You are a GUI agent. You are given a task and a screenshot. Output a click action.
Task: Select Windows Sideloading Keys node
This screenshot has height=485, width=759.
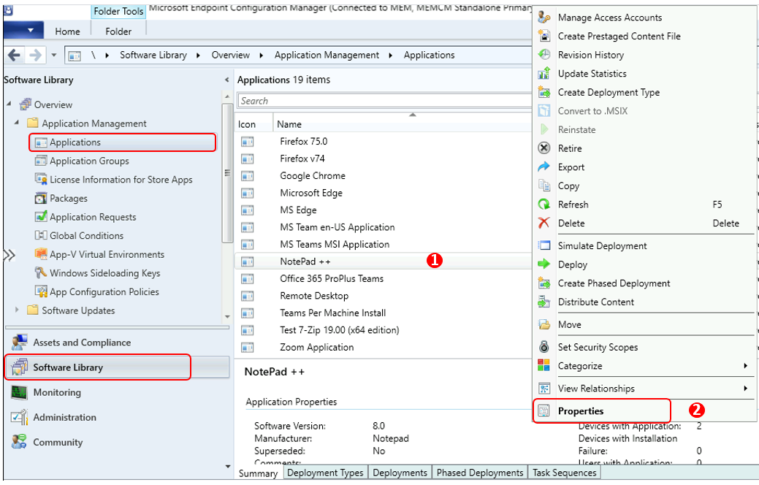tap(104, 273)
